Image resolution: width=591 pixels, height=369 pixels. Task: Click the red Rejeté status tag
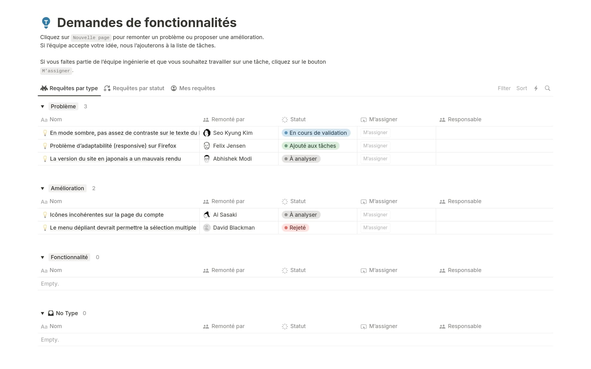click(295, 228)
